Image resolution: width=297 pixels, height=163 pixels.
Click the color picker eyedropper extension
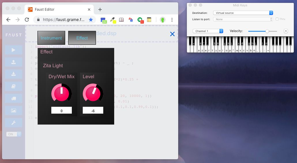pos(113,20)
